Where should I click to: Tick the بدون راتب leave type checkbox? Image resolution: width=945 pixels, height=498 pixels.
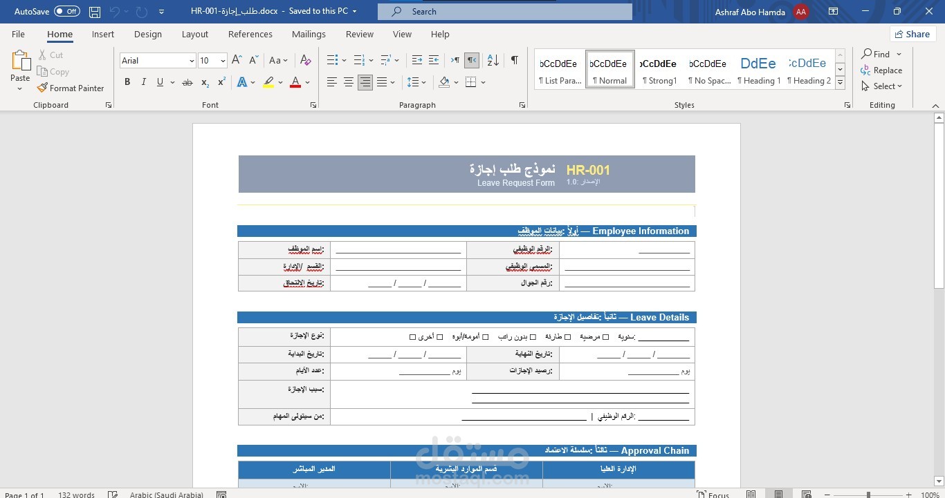533,337
